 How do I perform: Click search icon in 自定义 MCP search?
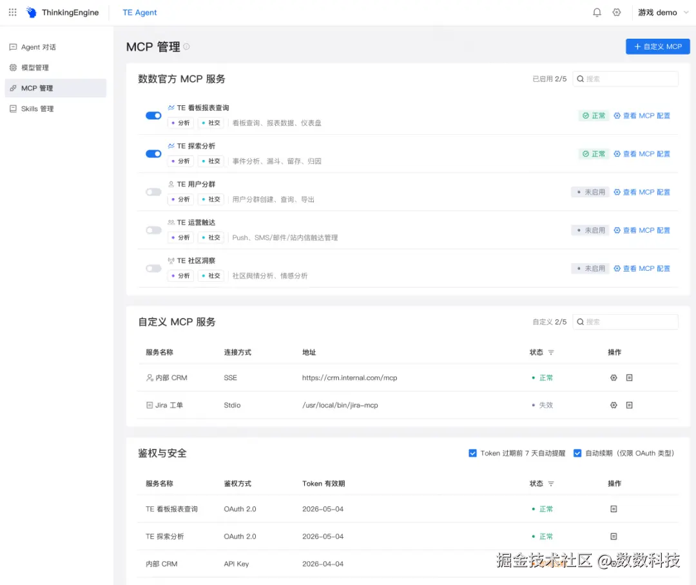[580, 322]
